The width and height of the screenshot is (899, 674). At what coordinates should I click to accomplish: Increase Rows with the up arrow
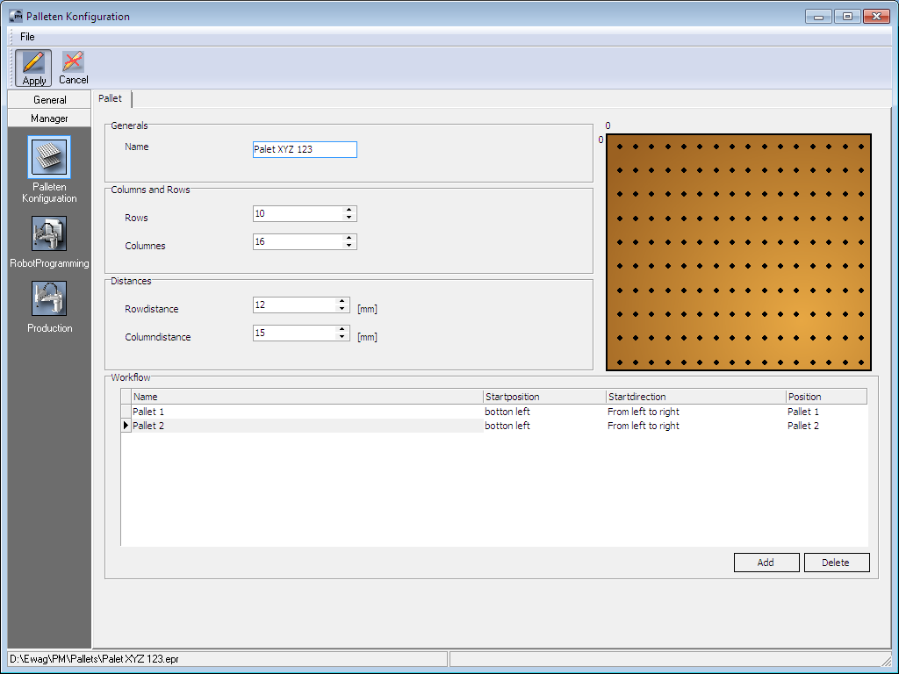pos(349,210)
